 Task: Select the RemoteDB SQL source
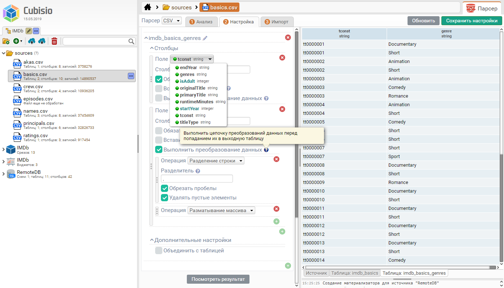pos(28,174)
